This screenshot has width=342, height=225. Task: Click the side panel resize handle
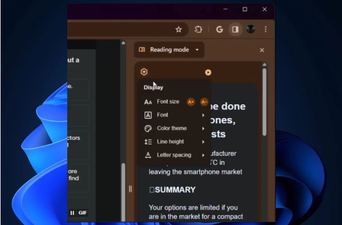click(x=130, y=189)
